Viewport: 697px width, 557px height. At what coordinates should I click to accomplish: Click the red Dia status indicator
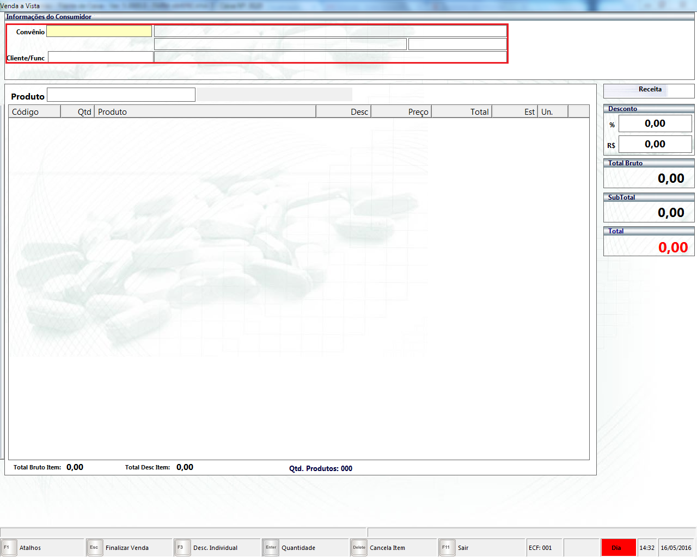coord(618,547)
